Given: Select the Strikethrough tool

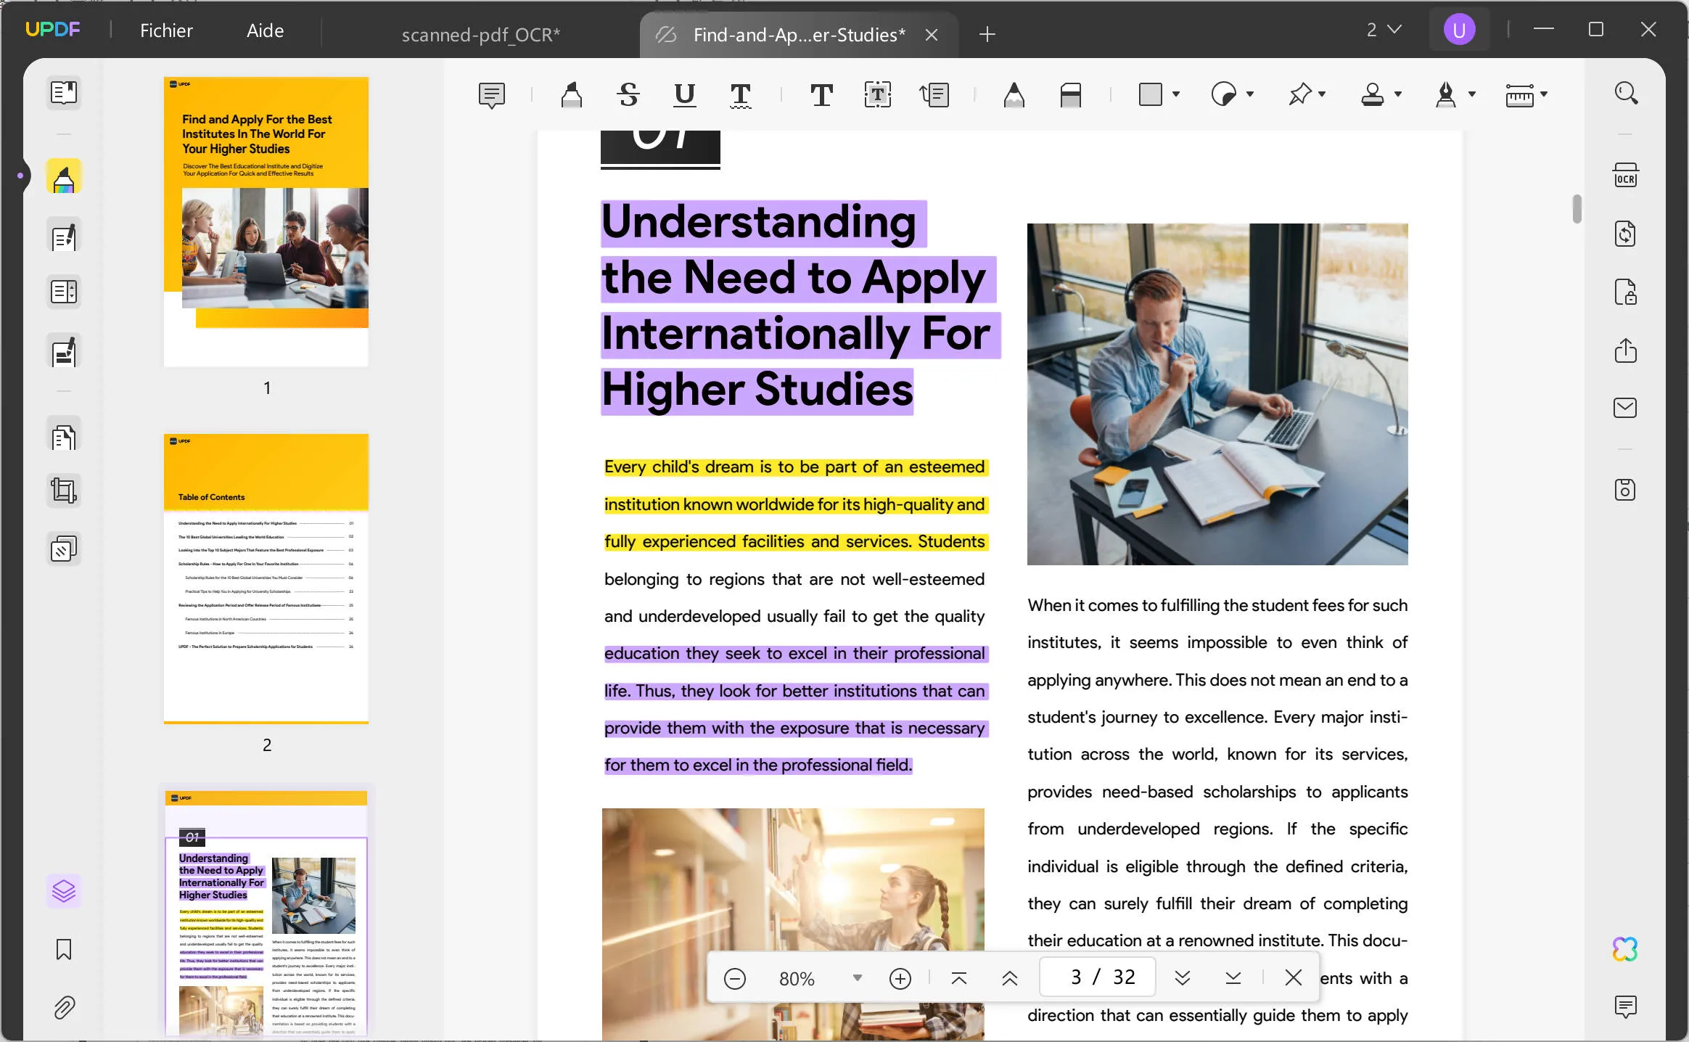Looking at the screenshot, I should [628, 95].
